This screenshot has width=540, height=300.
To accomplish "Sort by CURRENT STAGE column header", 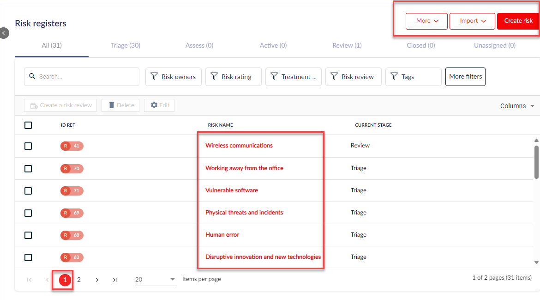I will click(373, 125).
